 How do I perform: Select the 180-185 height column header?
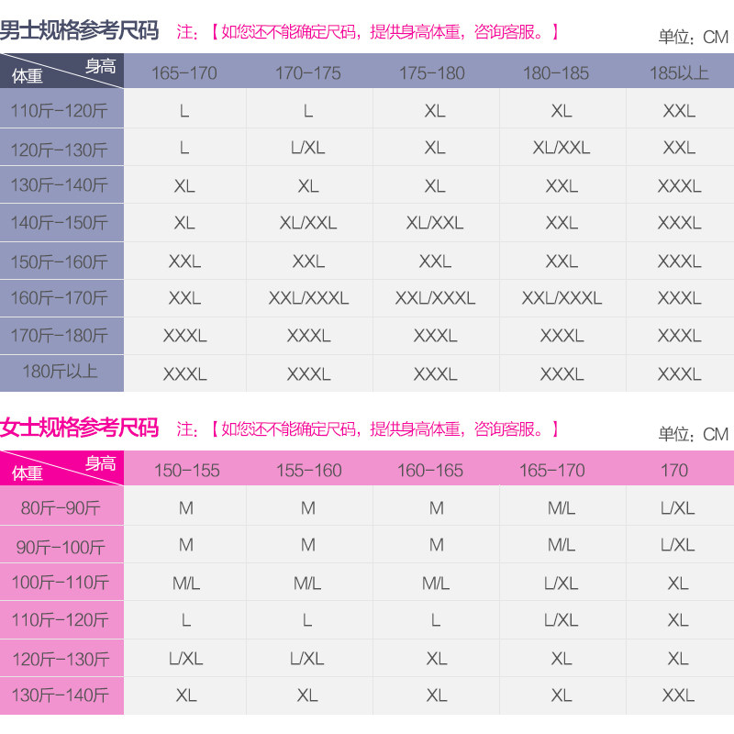(x=556, y=73)
